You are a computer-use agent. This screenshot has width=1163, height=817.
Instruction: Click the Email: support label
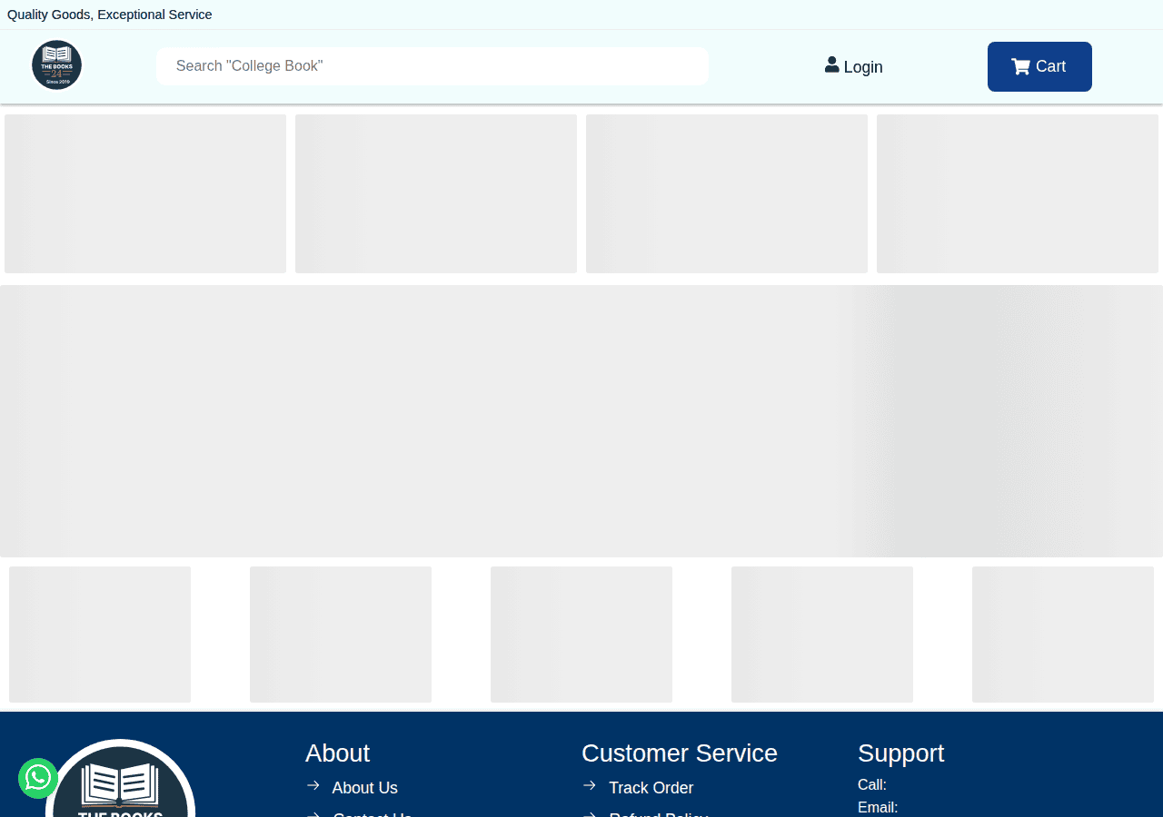(878, 807)
